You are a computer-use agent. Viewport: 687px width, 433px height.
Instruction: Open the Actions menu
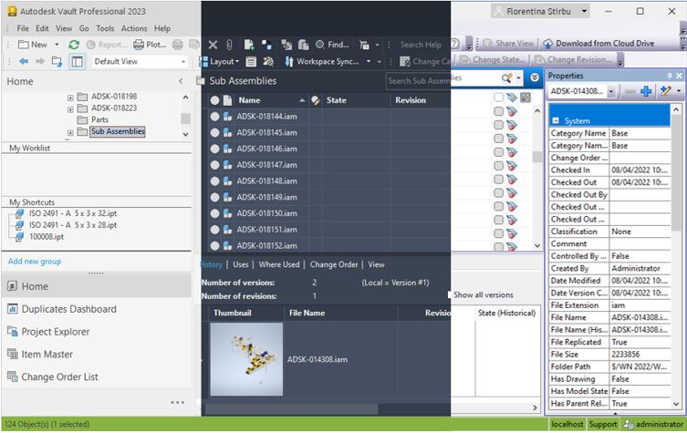coord(134,28)
